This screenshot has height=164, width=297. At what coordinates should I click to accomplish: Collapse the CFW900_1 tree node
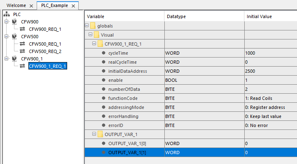7,58
